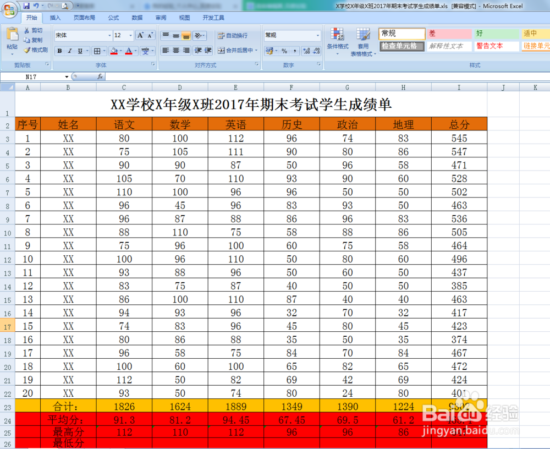Apply accounting number format
Screen dimensions: 550x449
(x=269, y=51)
